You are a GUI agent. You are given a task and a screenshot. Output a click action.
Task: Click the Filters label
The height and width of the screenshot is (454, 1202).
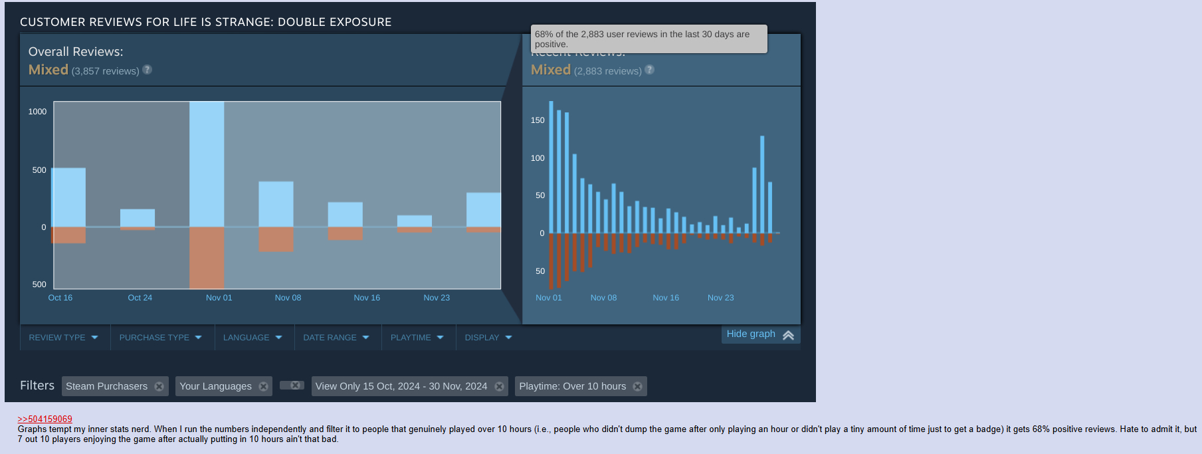37,386
